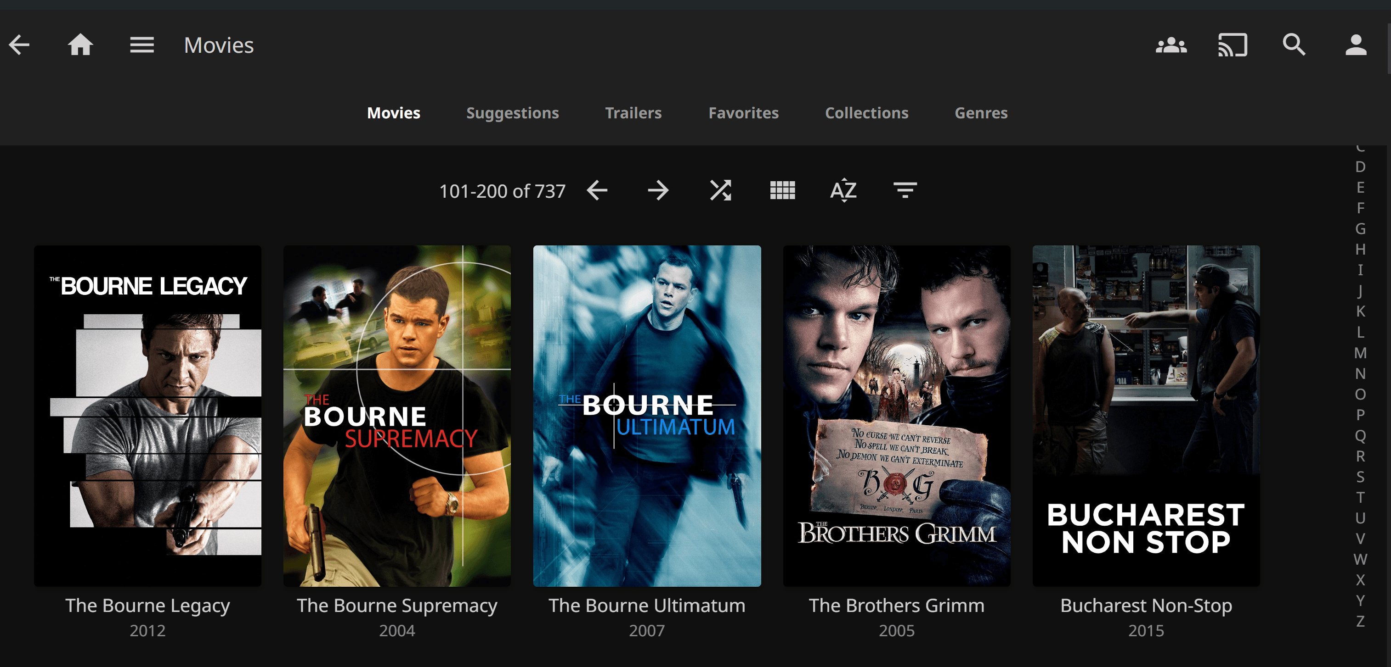Shuffle the movie library
The height and width of the screenshot is (667, 1391).
click(720, 190)
